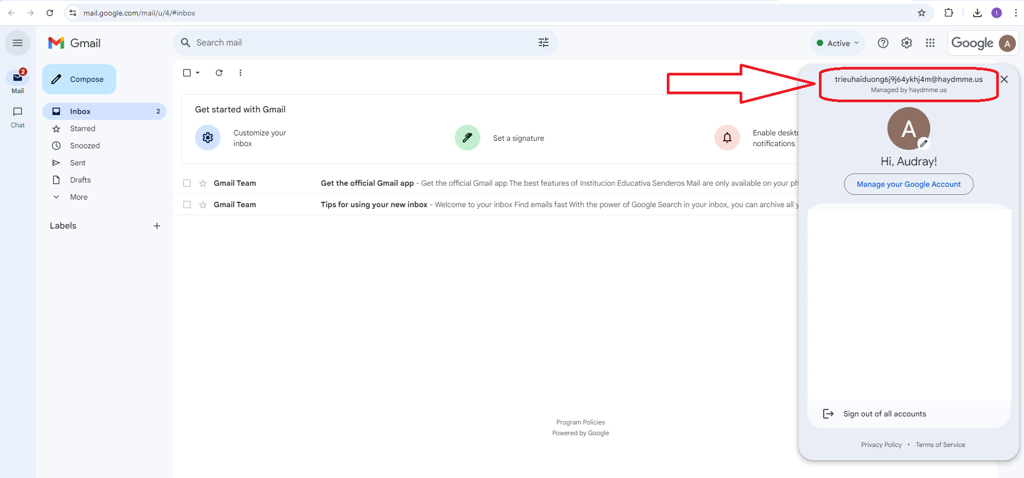1024x478 pixels.
Task: Click the search options filter icon
Action: [543, 43]
